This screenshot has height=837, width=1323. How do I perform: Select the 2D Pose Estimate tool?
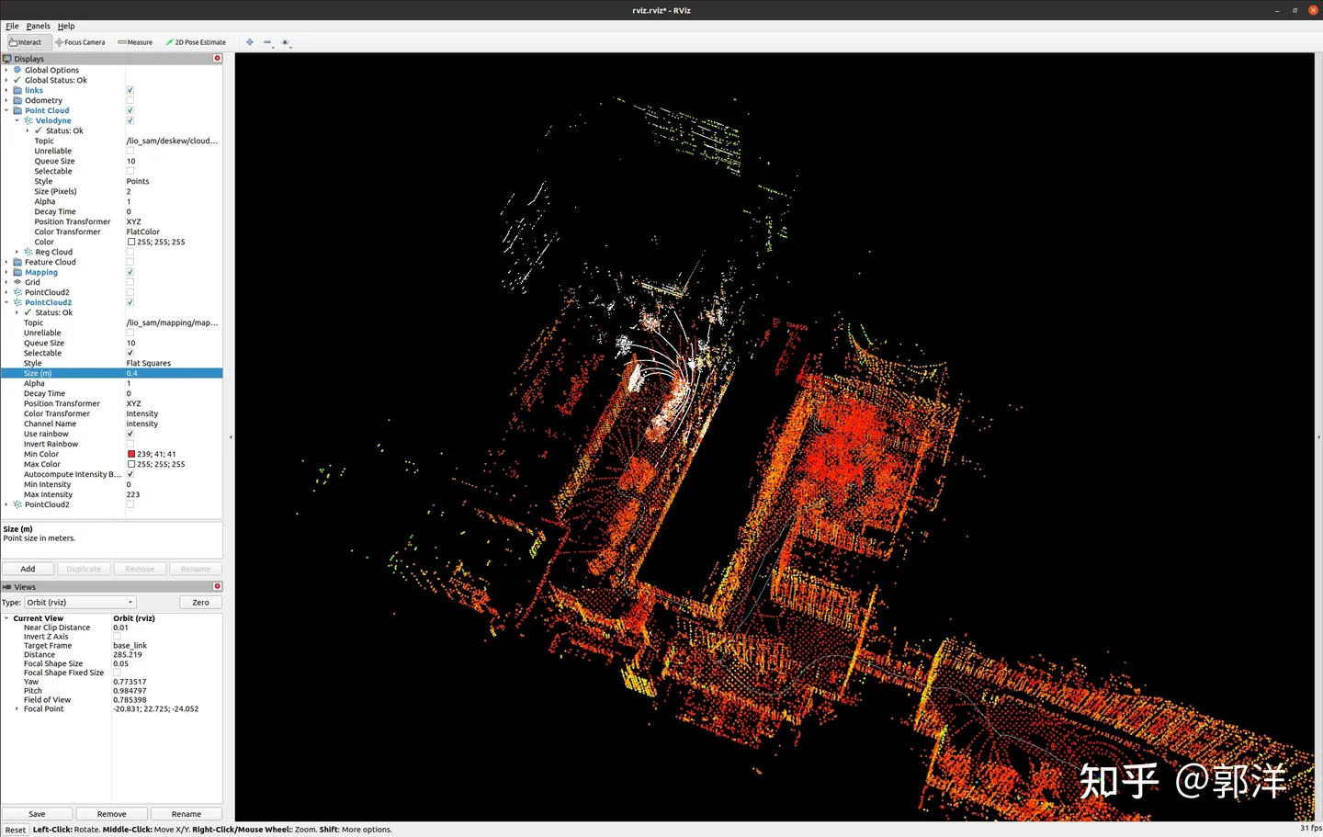196,42
